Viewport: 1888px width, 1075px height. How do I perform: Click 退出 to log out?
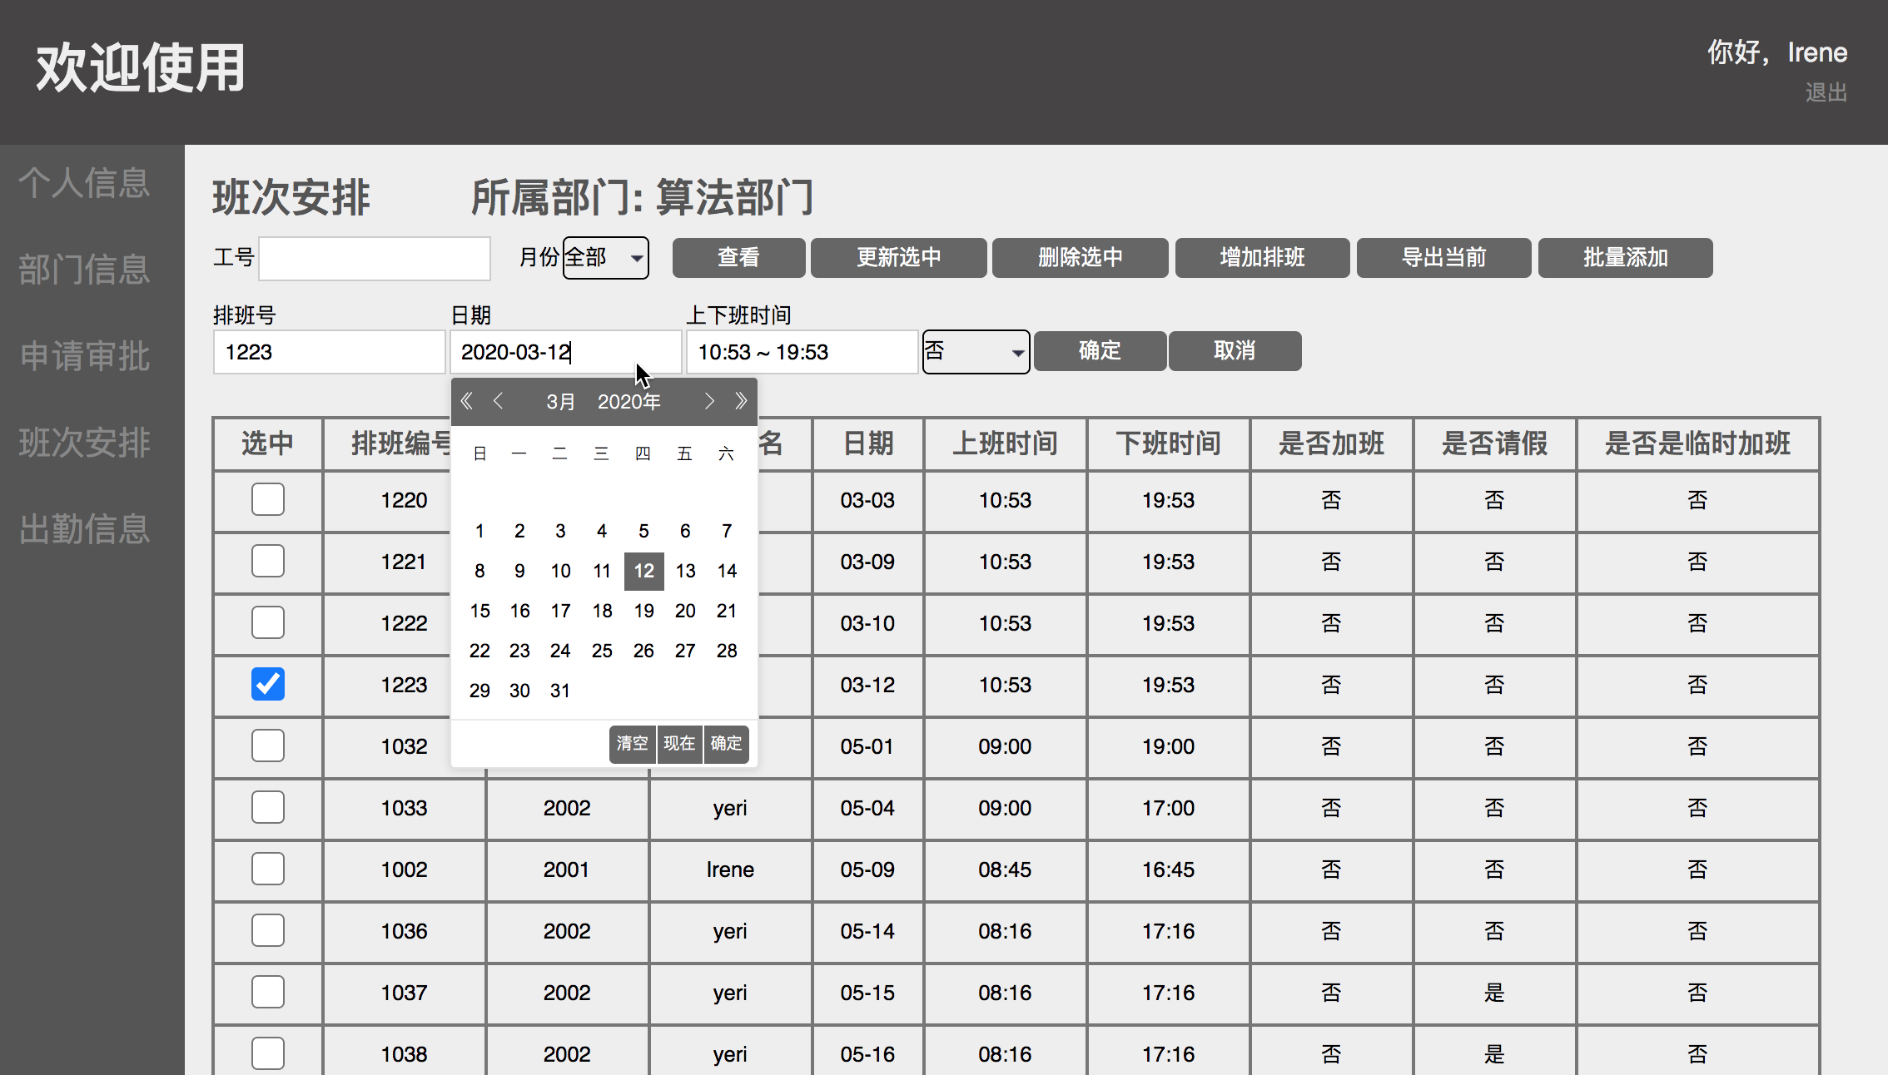coord(1826,92)
